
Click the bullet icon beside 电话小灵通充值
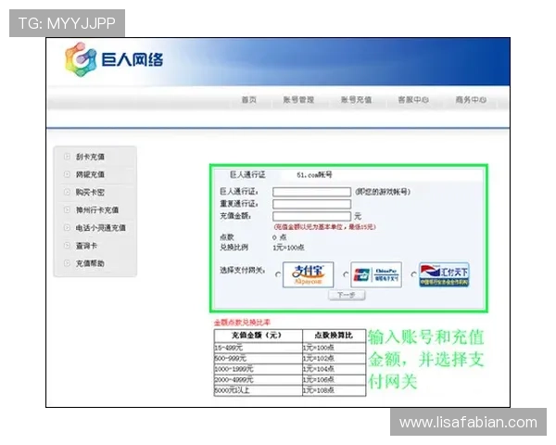pos(67,227)
